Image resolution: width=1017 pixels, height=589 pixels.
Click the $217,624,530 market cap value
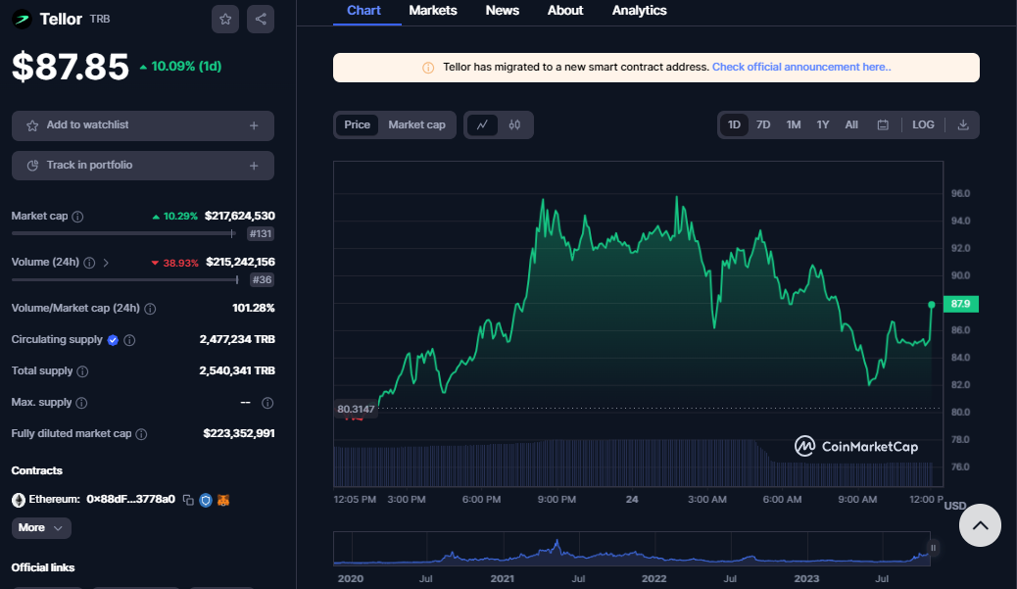point(240,216)
